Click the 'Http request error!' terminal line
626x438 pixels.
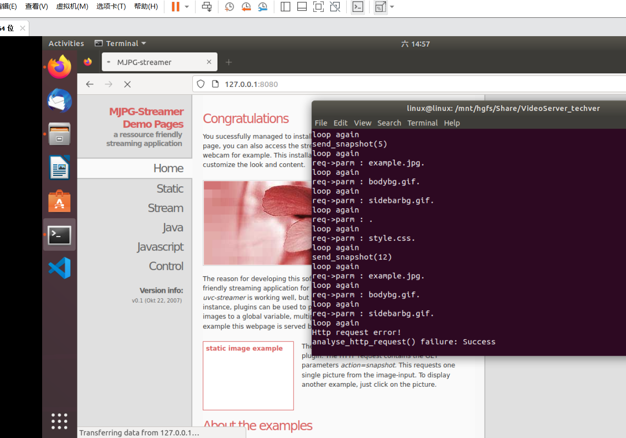pos(356,332)
